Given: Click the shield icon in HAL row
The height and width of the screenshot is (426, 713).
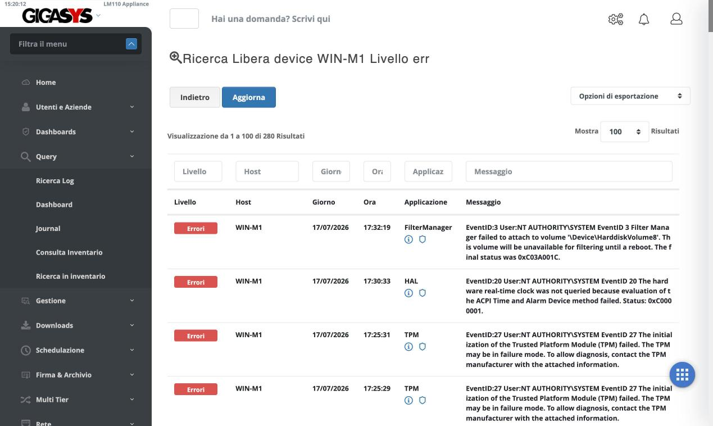Looking at the screenshot, I should 423,293.
